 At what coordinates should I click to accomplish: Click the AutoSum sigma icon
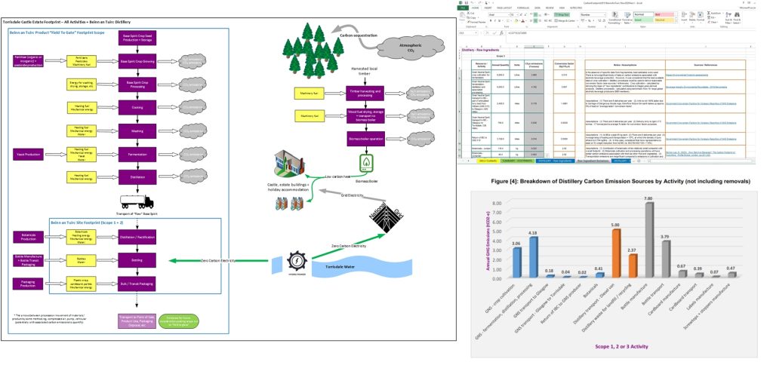[708, 13]
